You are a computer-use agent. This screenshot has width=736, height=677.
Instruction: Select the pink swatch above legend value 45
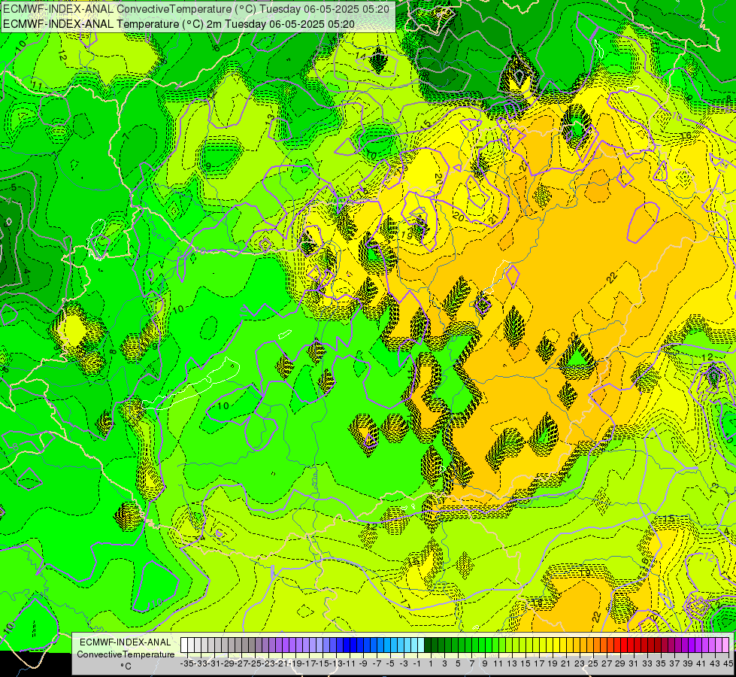pos(725,645)
